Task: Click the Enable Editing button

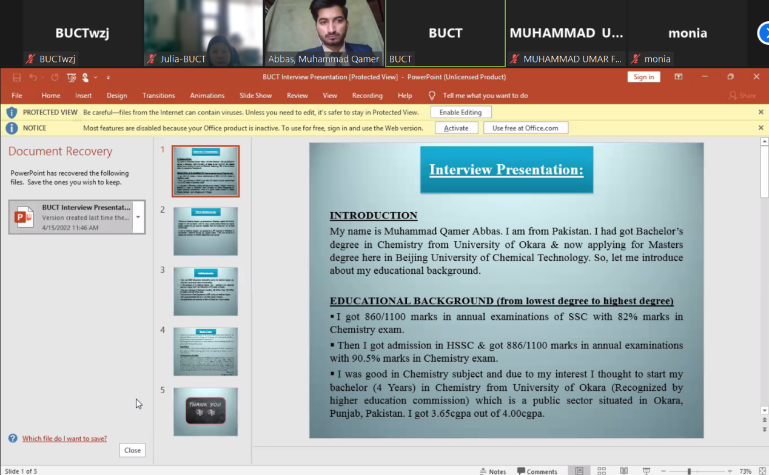Action: (x=461, y=113)
